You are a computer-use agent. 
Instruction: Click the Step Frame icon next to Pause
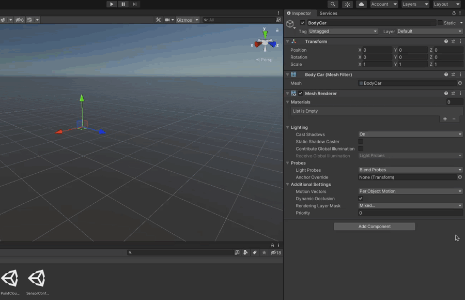click(x=135, y=4)
